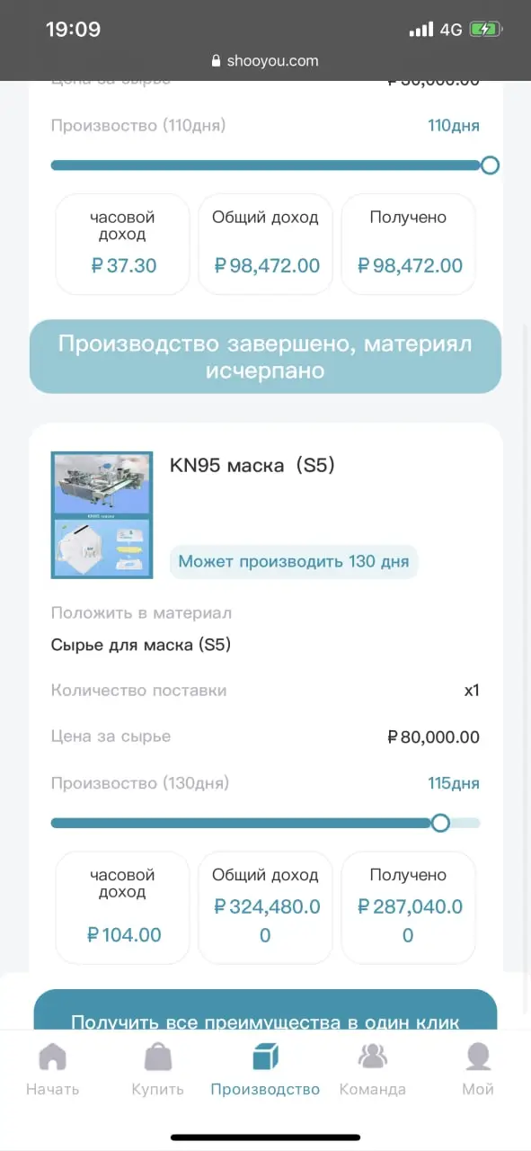This screenshot has width=531, height=1151.
Task: Tap the Общий доход ₽324,480.00 card
Action: 265,907
